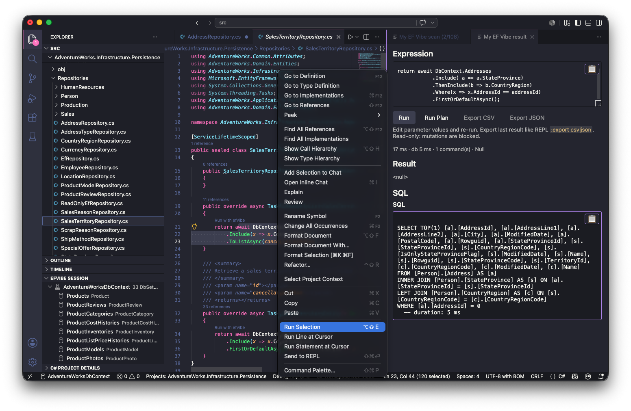Open the Search view in activity bar
This screenshot has width=631, height=411.
33,59
